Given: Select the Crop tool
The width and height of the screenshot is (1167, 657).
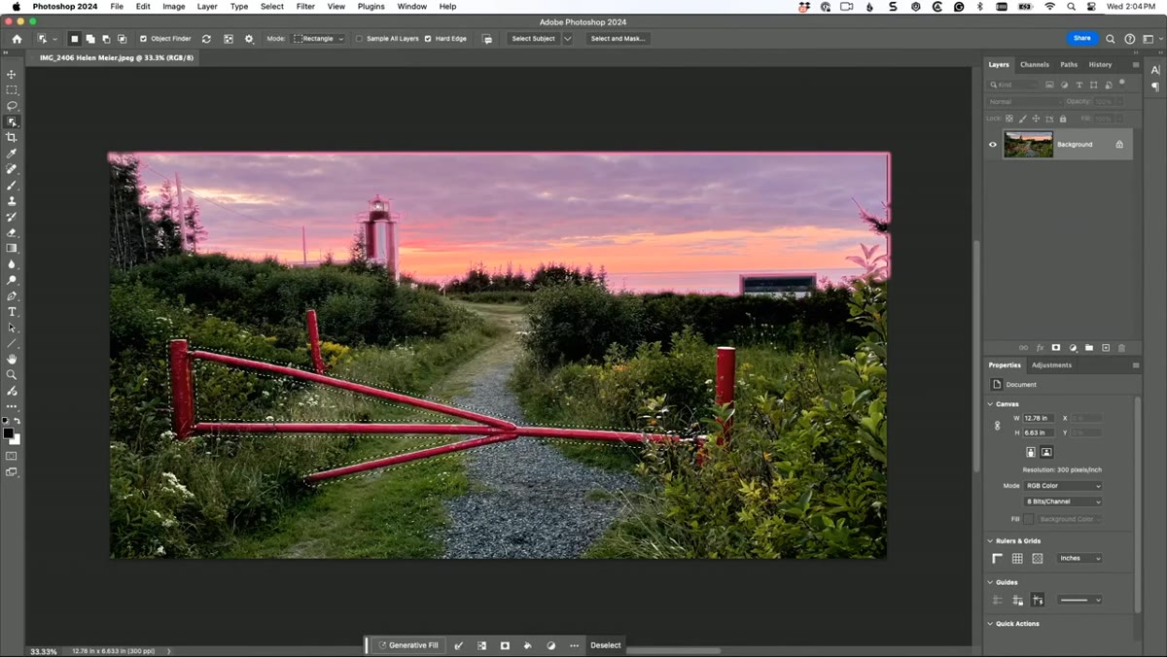Looking at the screenshot, I should 12,137.
